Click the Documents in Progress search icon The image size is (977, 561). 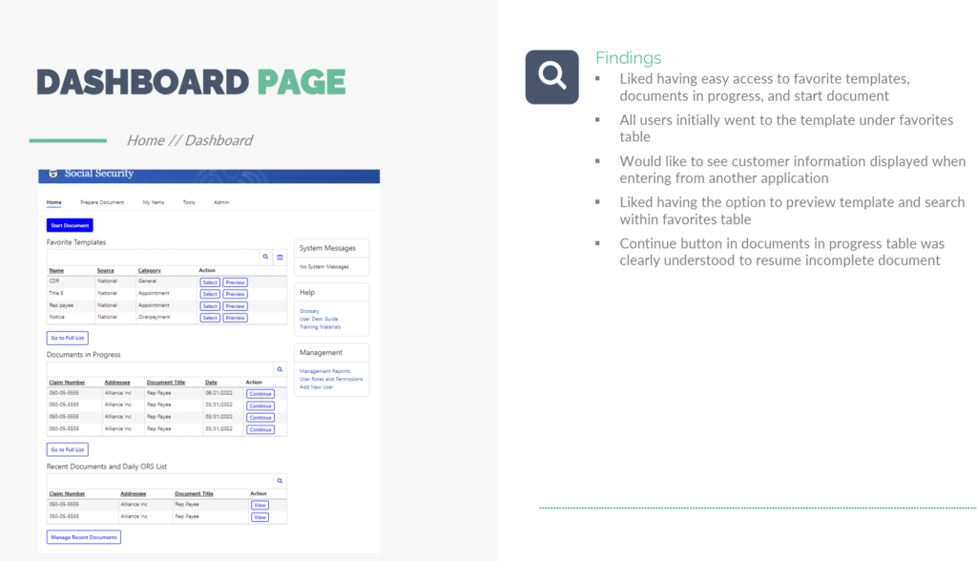click(280, 369)
